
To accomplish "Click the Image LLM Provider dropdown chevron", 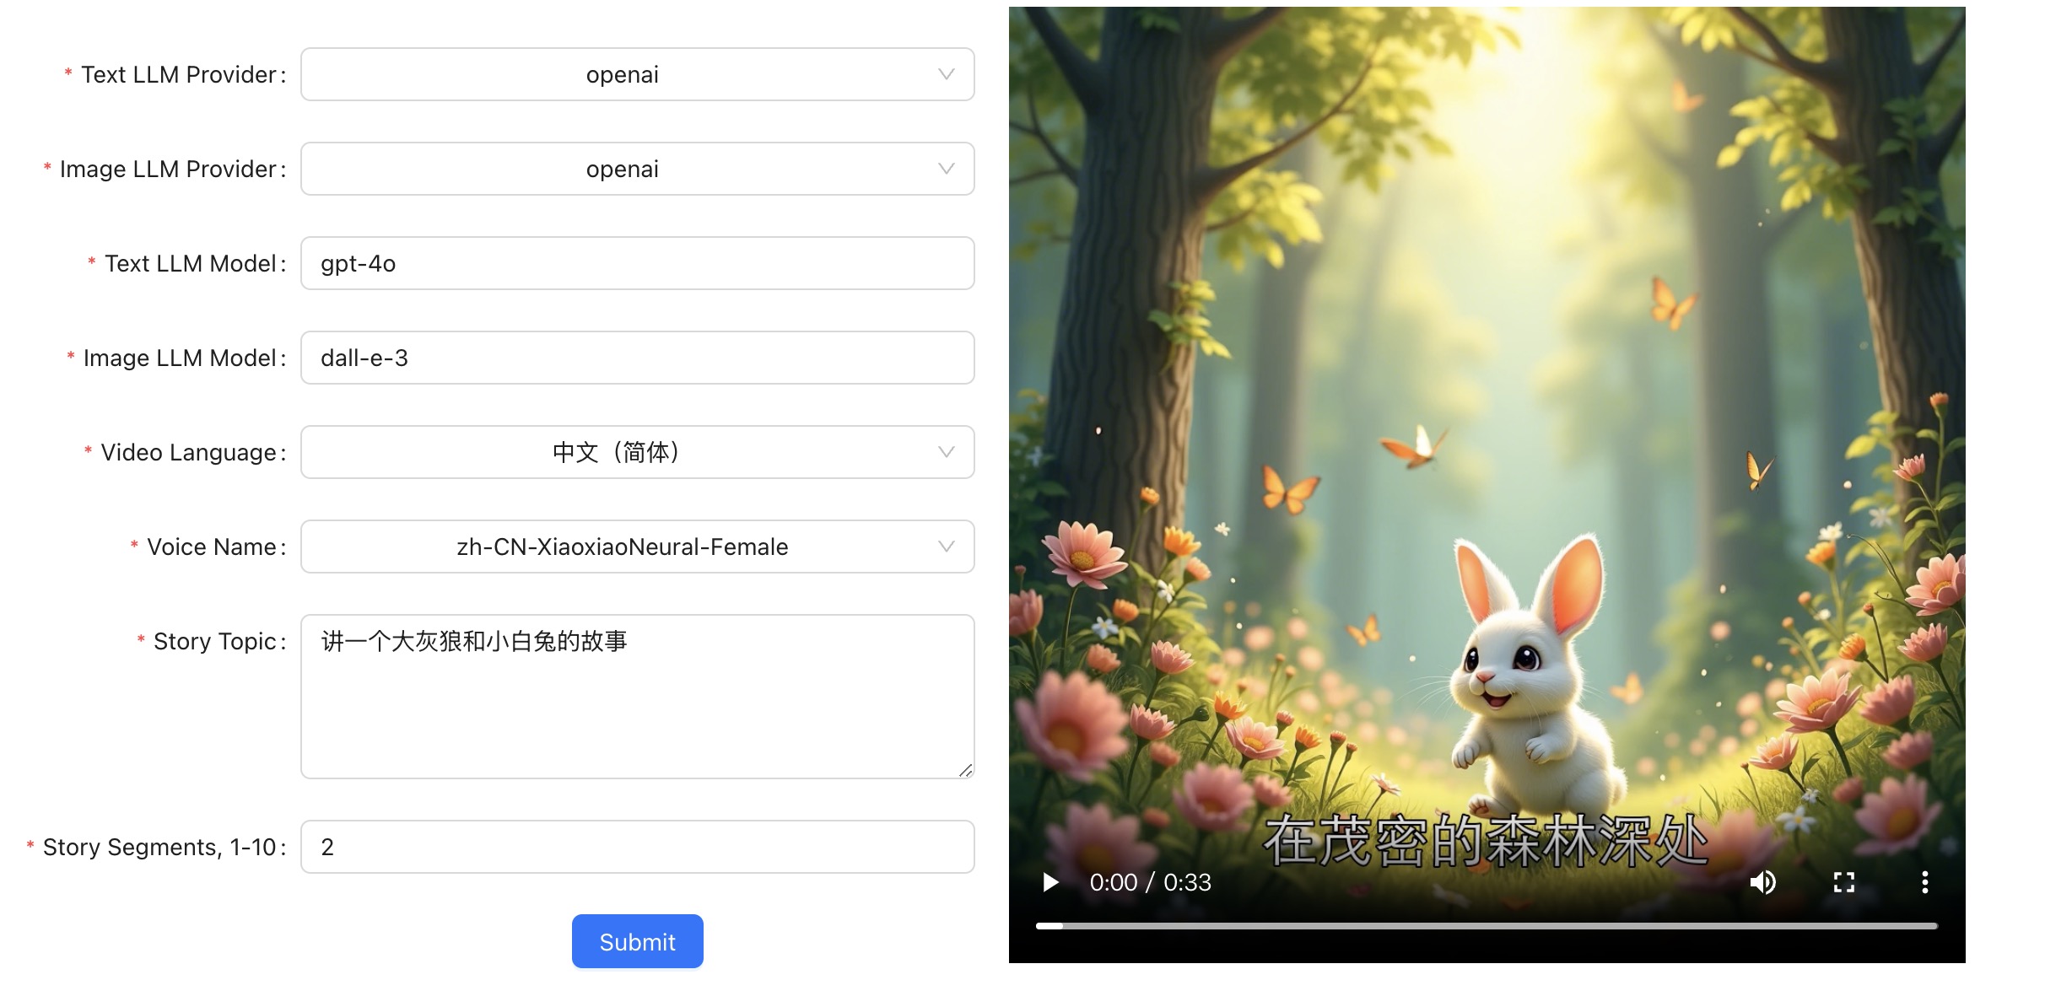I will 945,169.
